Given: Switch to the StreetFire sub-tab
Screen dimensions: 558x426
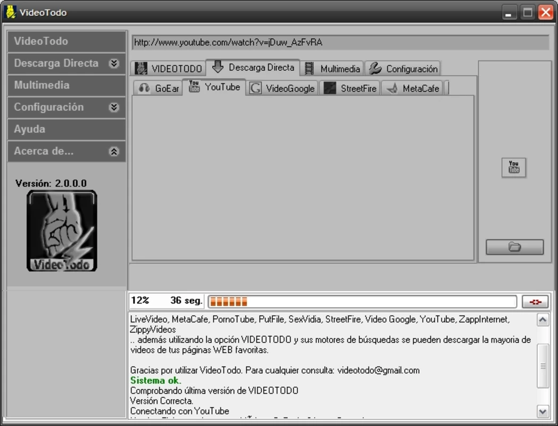Looking at the screenshot, I should coord(350,88).
